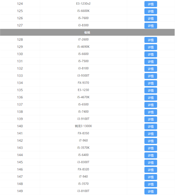Click the FX-8320 model name
This screenshot has width=175, height=195.
(83, 169)
